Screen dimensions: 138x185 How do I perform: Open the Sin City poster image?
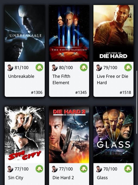coord(25,135)
